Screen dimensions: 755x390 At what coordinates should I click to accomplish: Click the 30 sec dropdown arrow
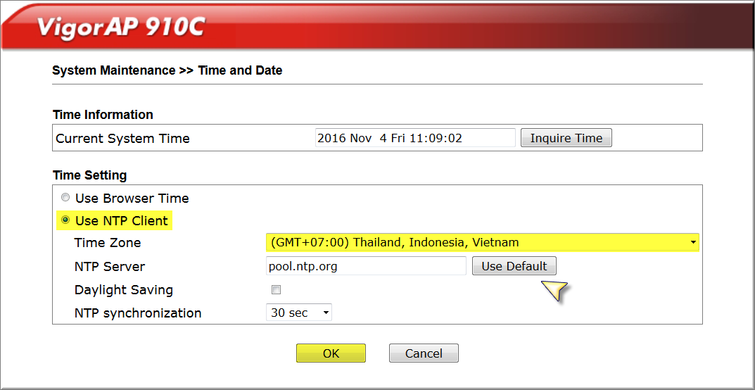coord(326,313)
